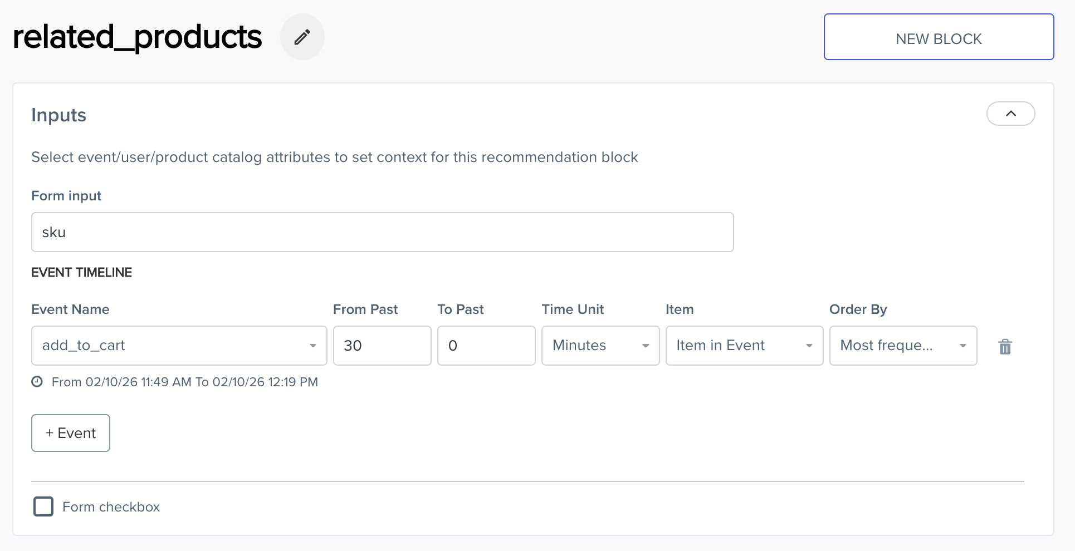Open the Minutes time unit selector
Image resolution: width=1075 pixels, height=551 pixels.
590,346
